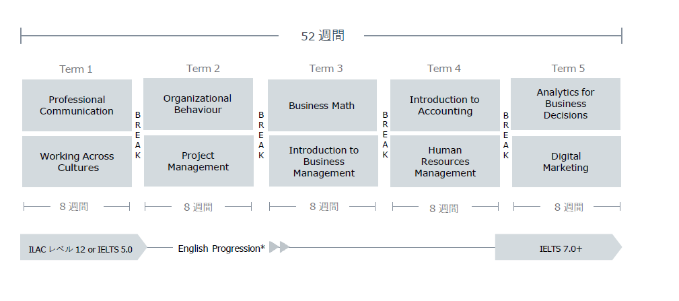Click the BREAK label between Term 1 and 2
The width and height of the screenshot is (679, 301).
pyautogui.click(x=138, y=135)
